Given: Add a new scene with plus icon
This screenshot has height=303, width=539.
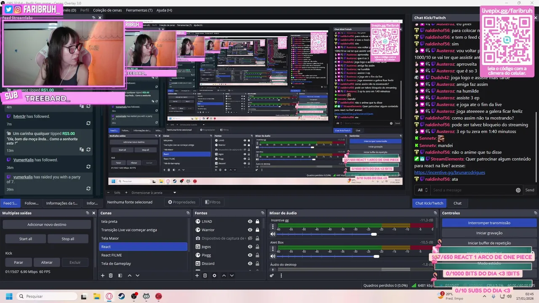Looking at the screenshot, I should pos(102,276).
